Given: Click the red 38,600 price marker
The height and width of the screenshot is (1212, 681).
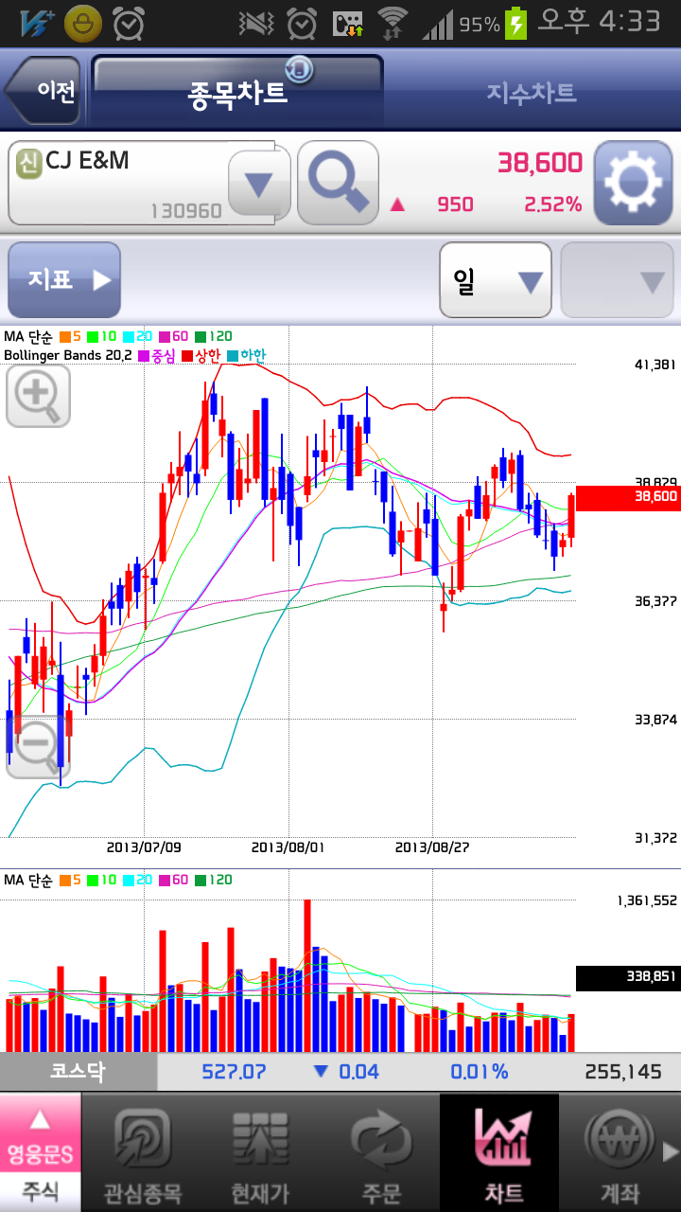Looking at the screenshot, I should (x=628, y=496).
